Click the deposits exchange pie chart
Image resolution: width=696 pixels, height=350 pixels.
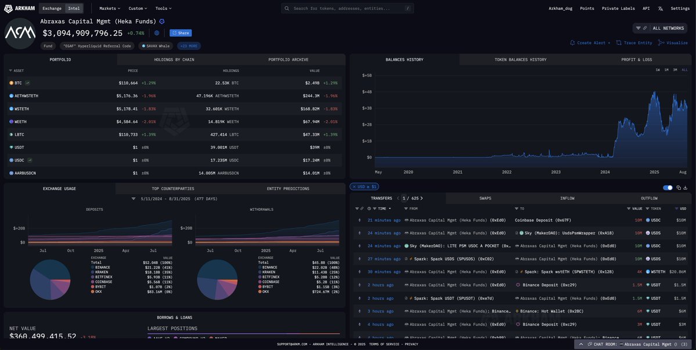(x=50, y=279)
